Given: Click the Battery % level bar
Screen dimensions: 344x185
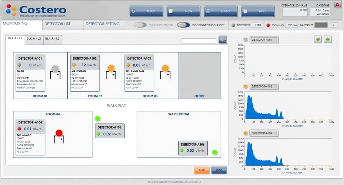Looking at the screenshot, I should pos(321,25).
